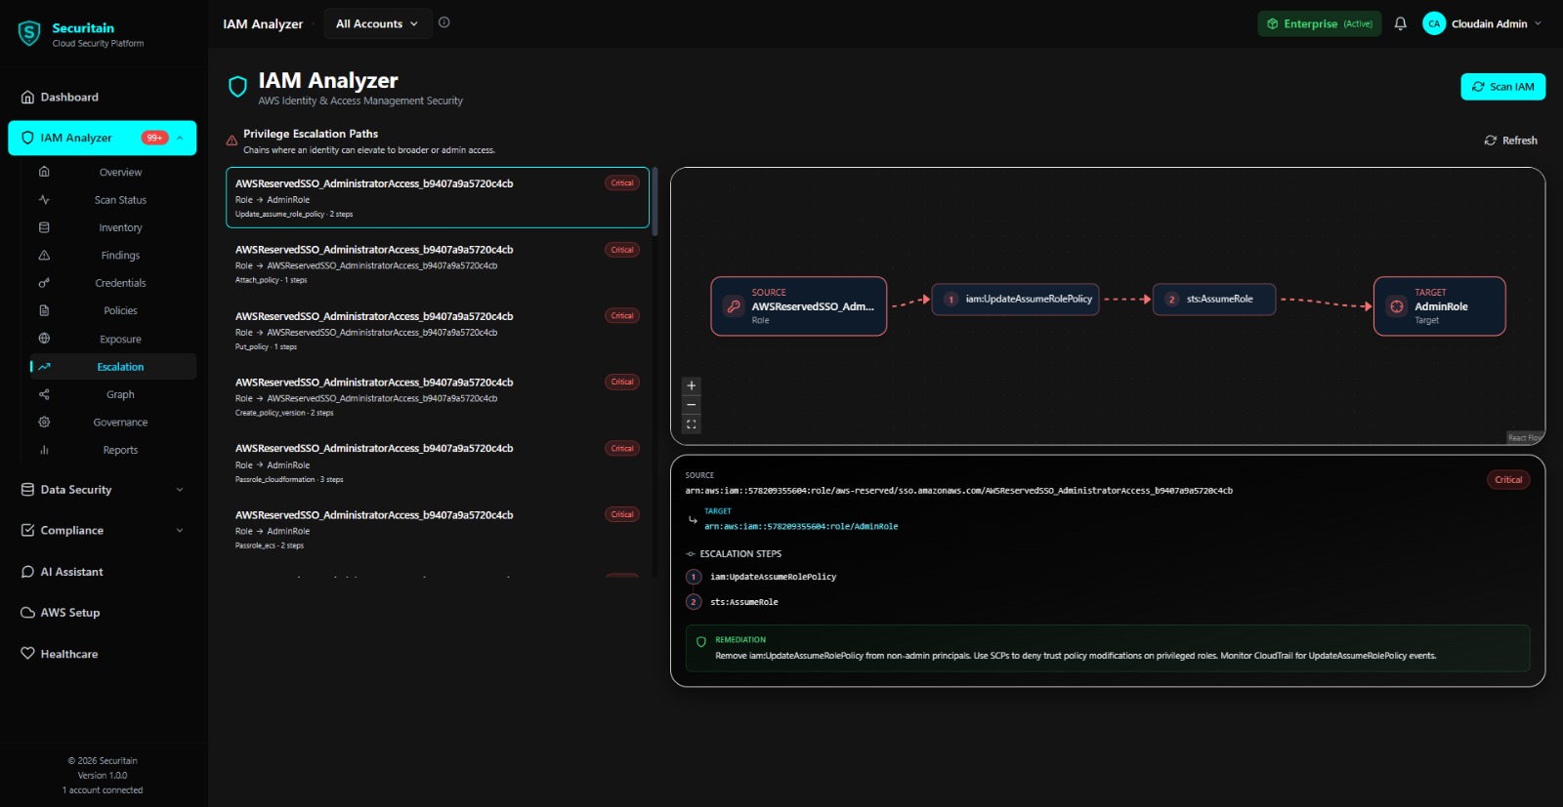Viewport: 1563px width, 807px height.
Task: Click the info icon beside All Accounts
Action: [444, 22]
